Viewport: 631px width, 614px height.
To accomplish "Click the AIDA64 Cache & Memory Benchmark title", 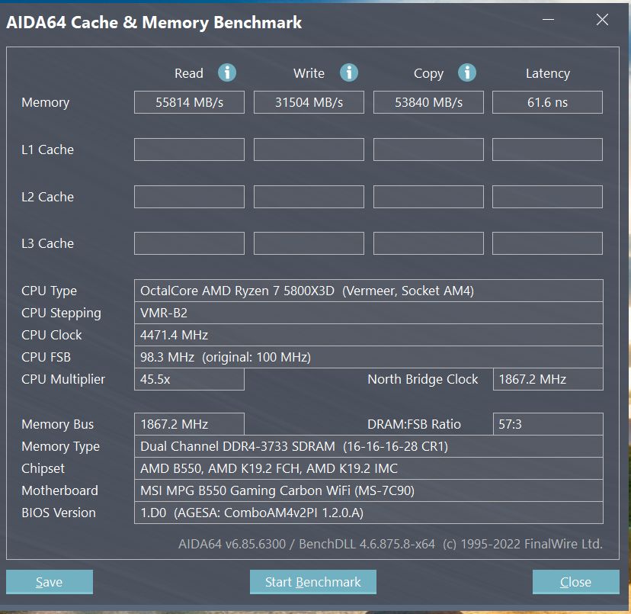I will [154, 22].
